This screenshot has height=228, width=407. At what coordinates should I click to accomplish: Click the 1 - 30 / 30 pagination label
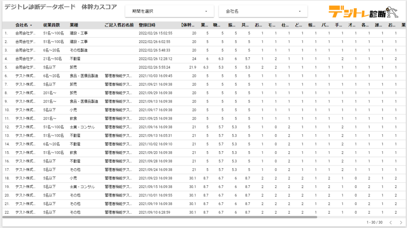(x=374, y=222)
